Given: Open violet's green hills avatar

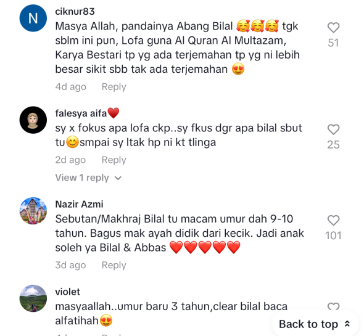Looking at the screenshot, I should [33, 298].
